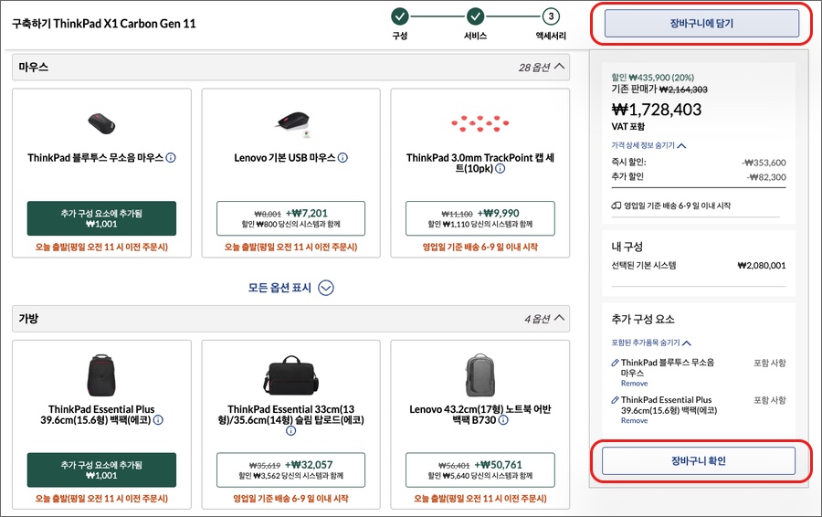Click total price ₩1,728,403

pos(657,110)
